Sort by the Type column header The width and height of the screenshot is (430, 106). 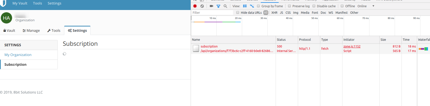tap(331, 40)
